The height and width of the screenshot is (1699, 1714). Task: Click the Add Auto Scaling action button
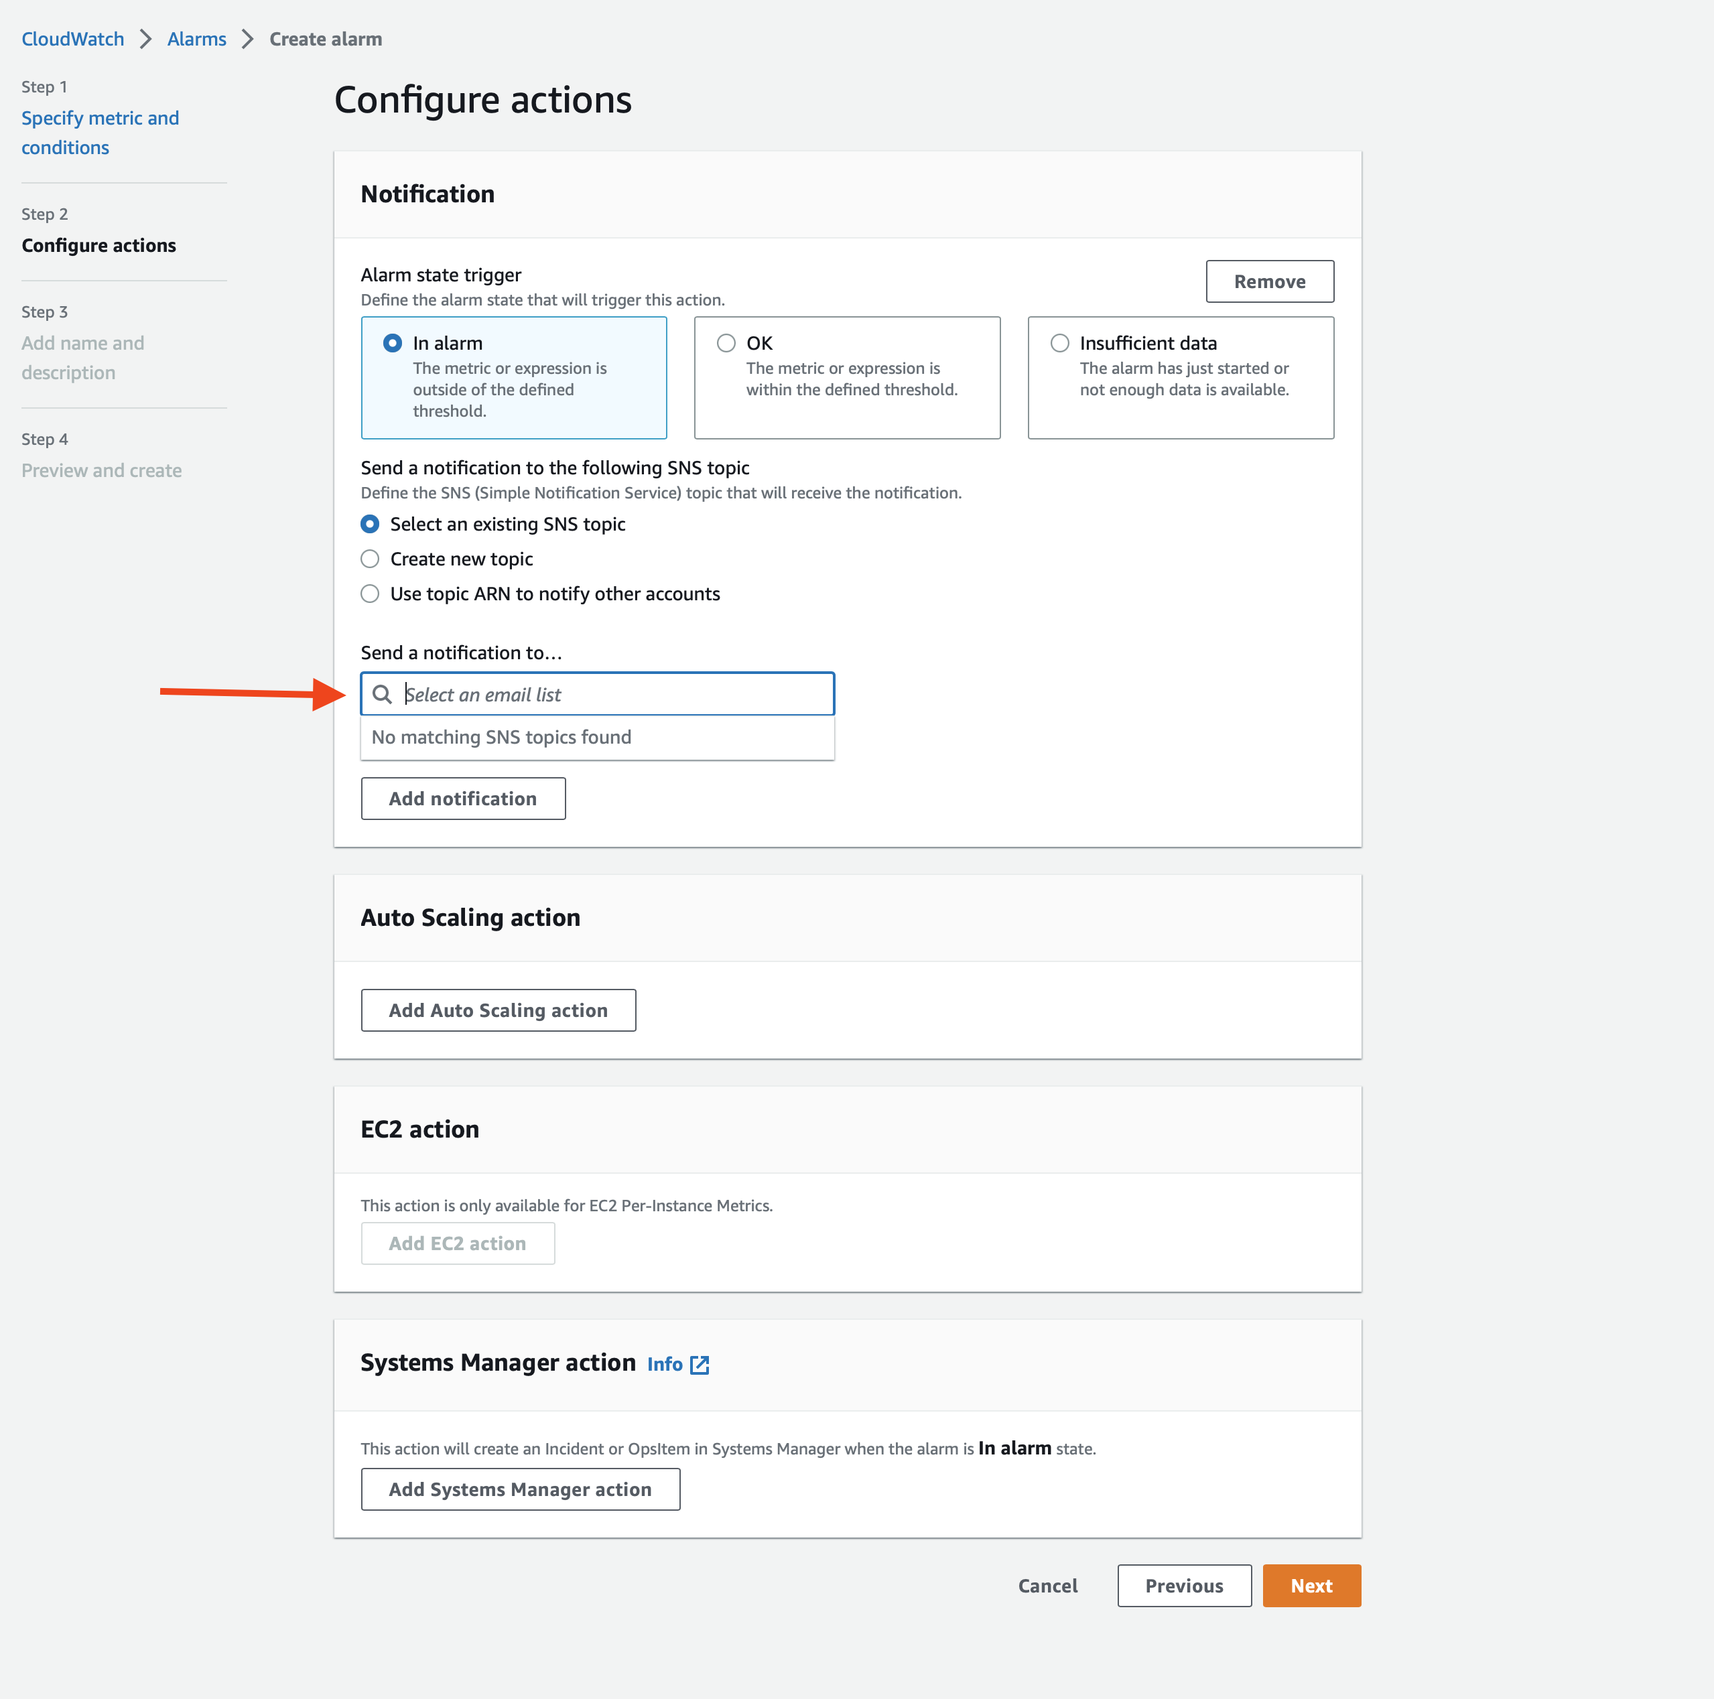(498, 1010)
